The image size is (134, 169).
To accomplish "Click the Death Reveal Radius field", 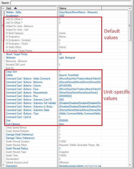I will coord(17,148).
